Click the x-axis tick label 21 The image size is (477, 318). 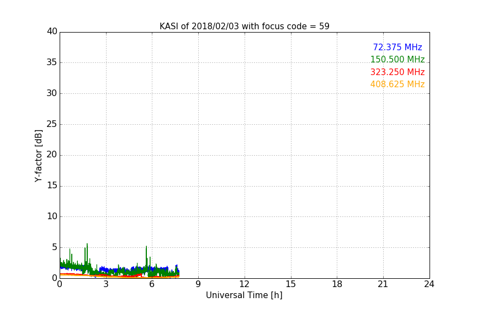coord(383,284)
